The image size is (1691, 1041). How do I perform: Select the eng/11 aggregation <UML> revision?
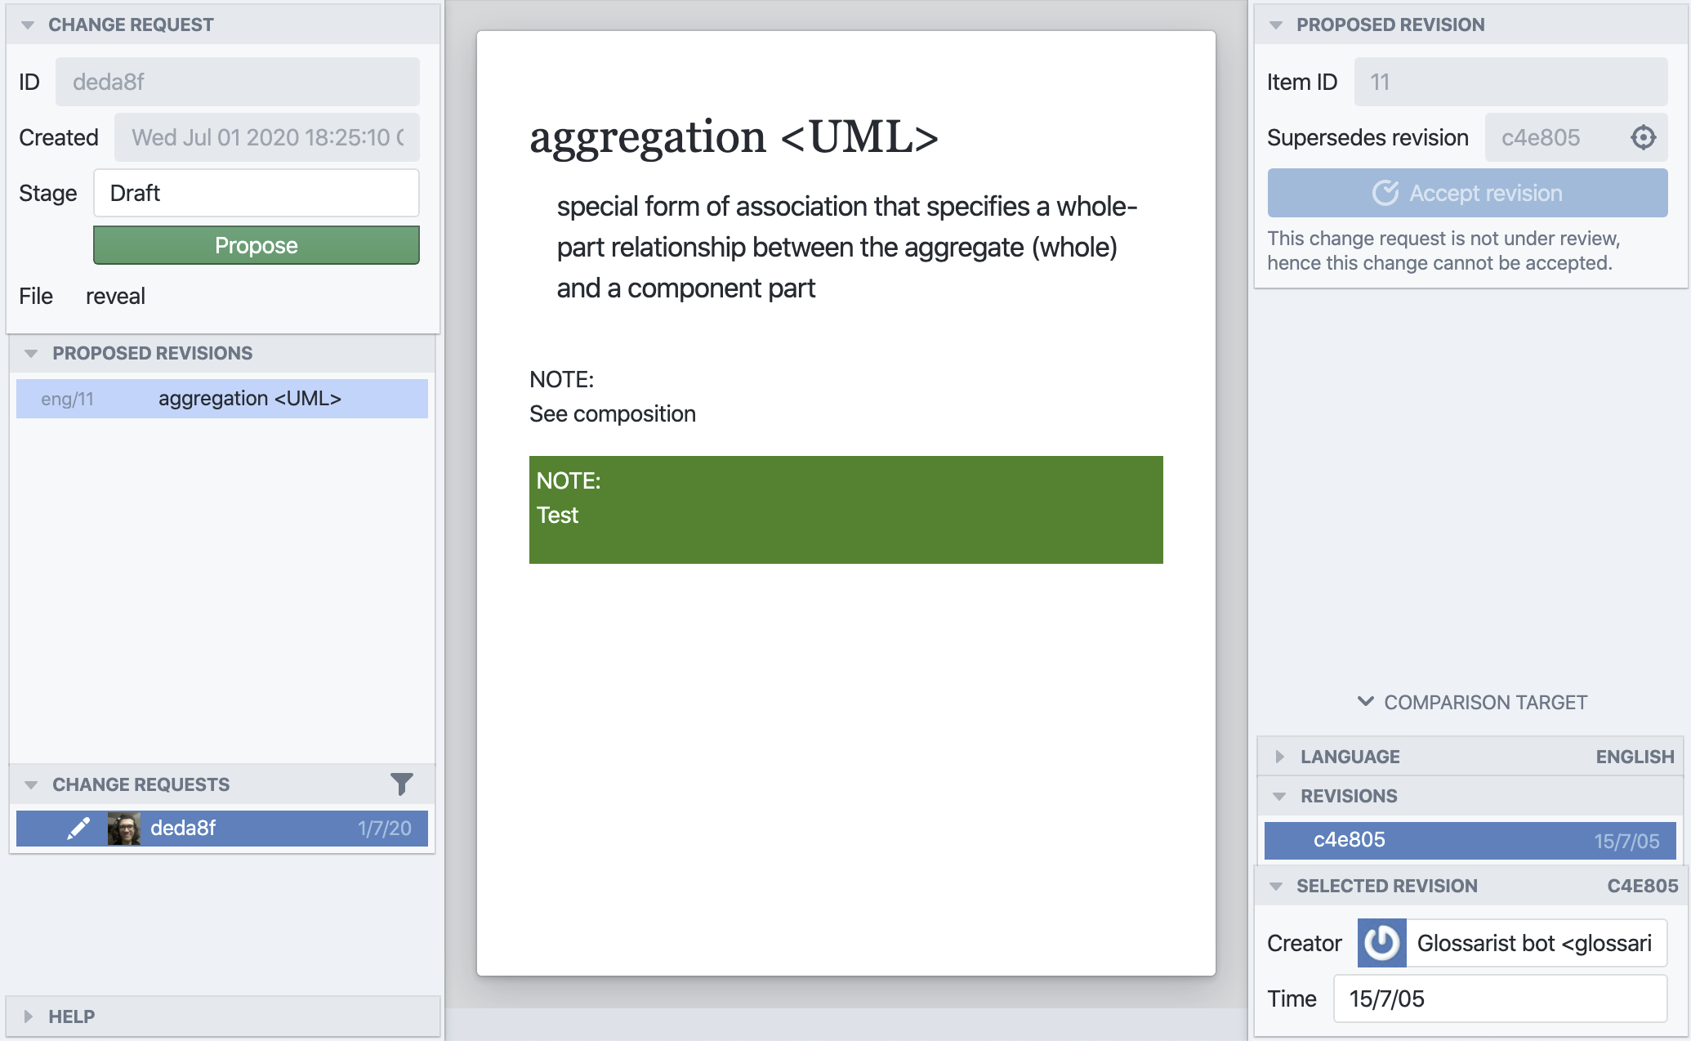(222, 399)
